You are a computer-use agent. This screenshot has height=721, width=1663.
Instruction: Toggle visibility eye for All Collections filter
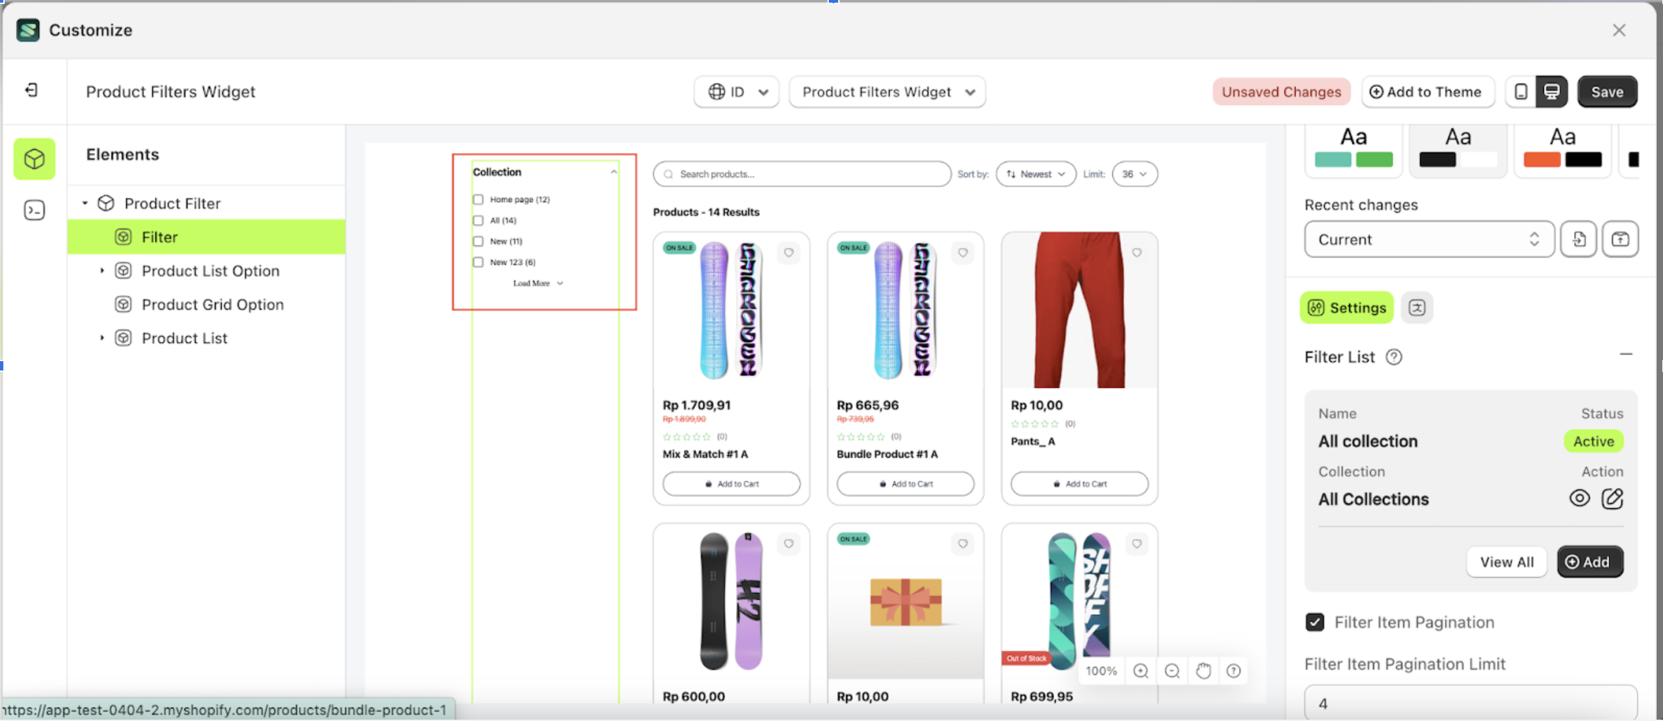coord(1579,498)
